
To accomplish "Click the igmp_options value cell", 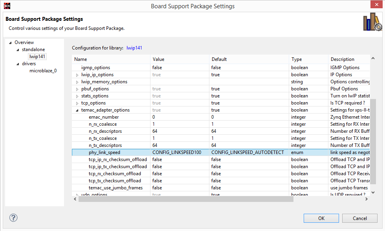I will coord(180,68).
